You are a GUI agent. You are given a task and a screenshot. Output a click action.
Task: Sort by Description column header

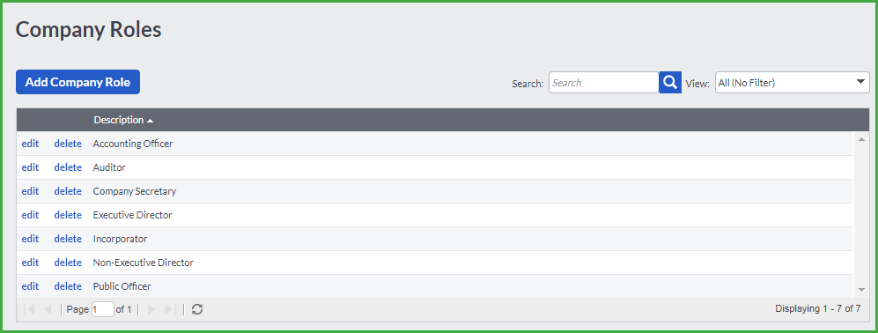click(119, 120)
